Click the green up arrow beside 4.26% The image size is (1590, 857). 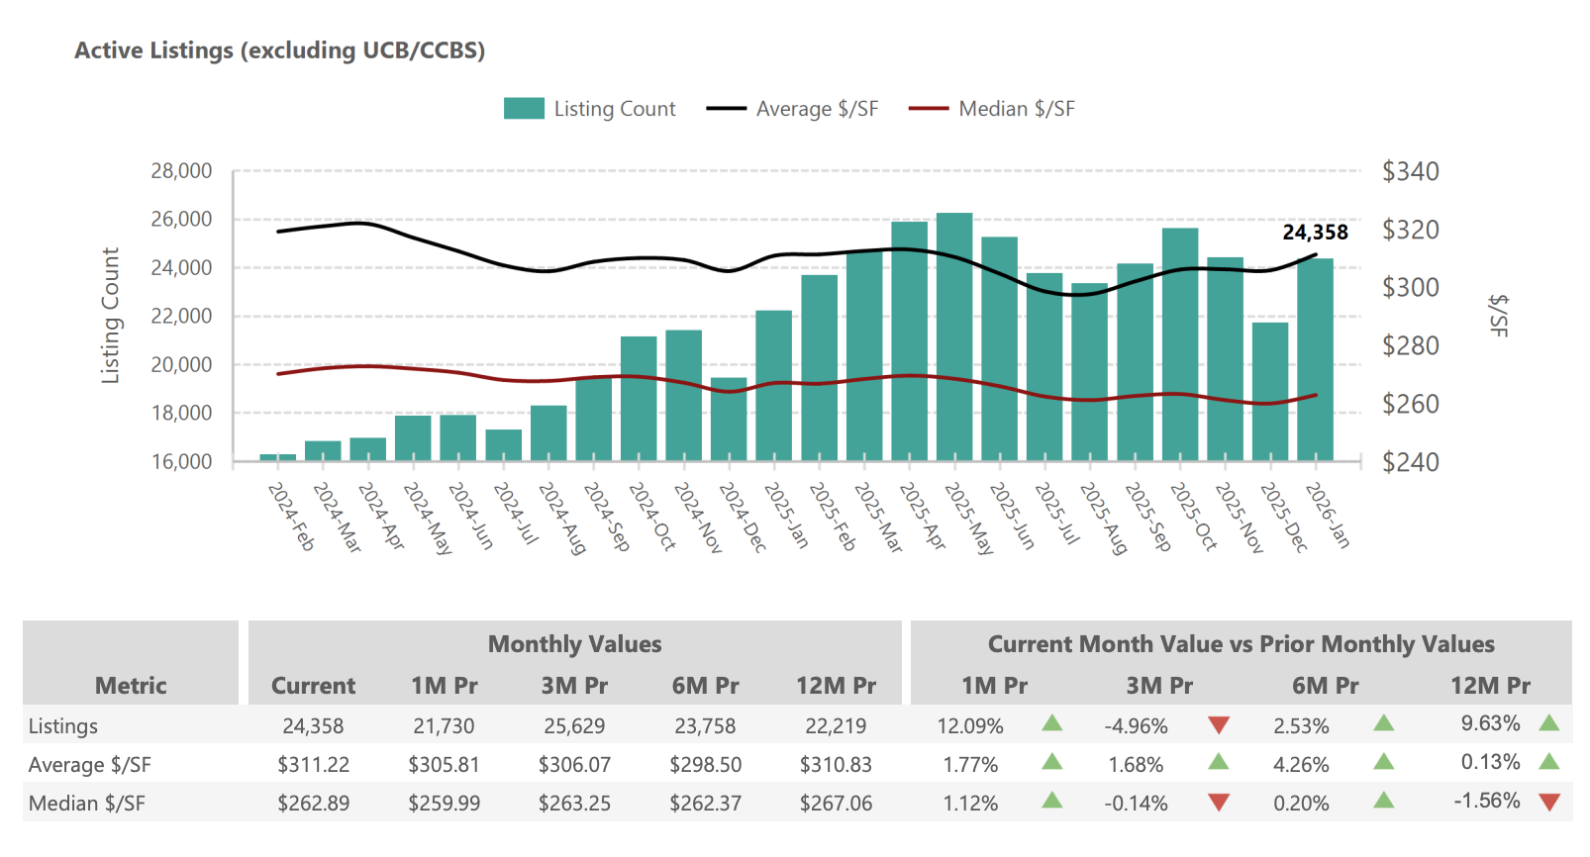[x=1383, y=762]
